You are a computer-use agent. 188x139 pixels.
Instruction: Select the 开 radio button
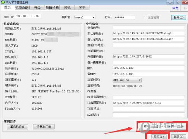169,126
